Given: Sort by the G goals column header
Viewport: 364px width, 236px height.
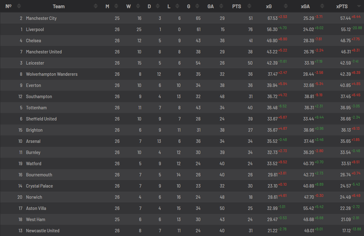Looking at the screenshot, I should pyautogui.click(x=188, y=6).
